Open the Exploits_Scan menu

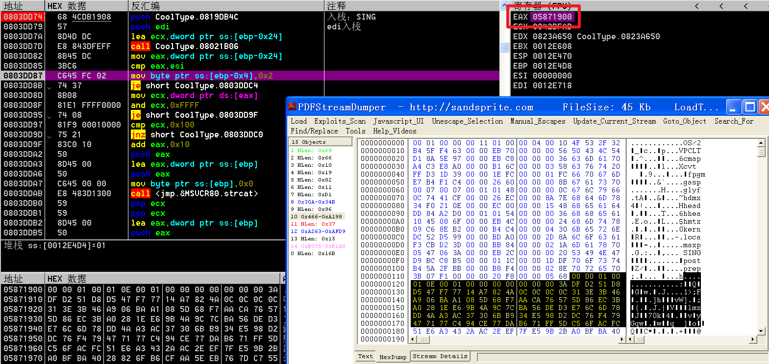tap(340, 121)
